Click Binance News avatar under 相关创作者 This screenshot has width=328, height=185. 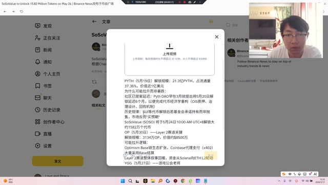coord(231,53)
